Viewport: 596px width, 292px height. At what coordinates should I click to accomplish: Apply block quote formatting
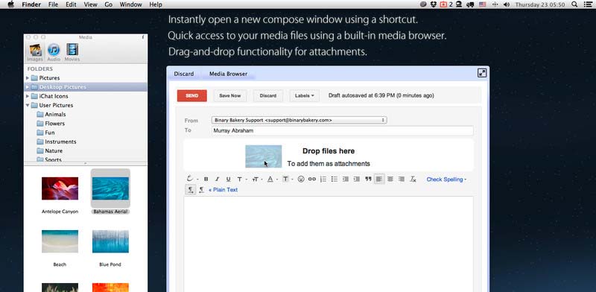pos(368,179)
